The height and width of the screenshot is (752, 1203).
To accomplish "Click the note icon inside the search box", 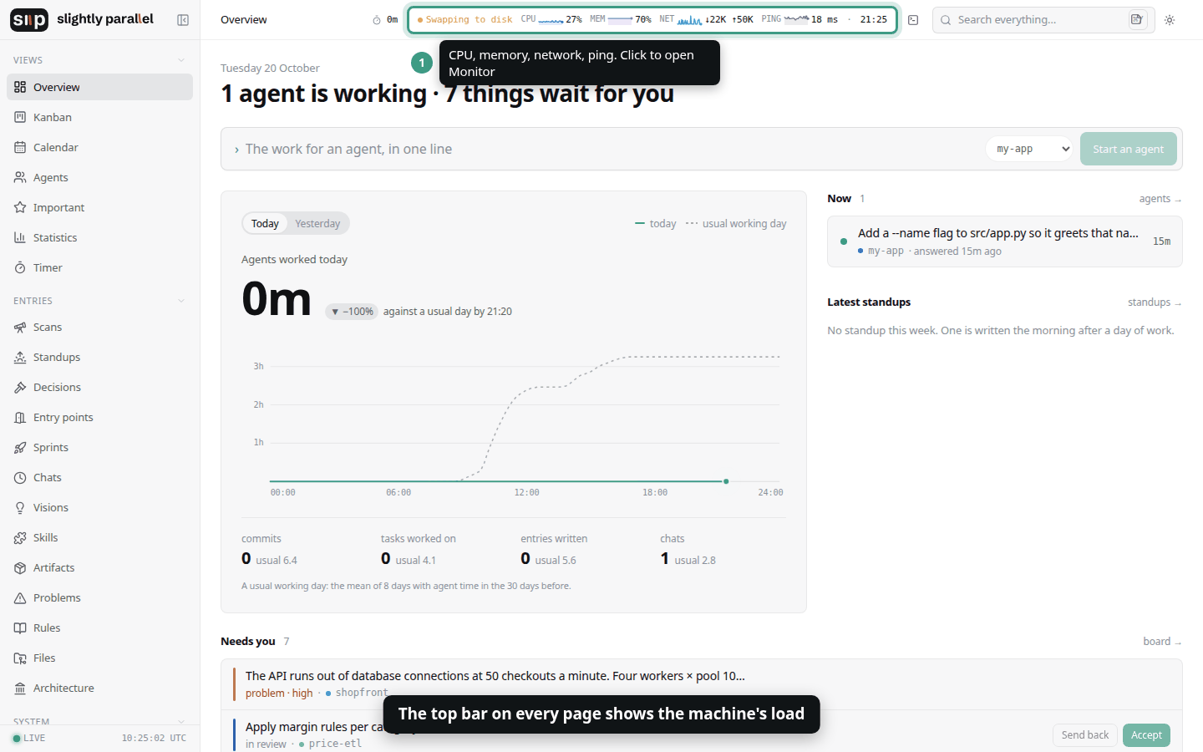I will pyautogui.click(x=1137, y=19).
